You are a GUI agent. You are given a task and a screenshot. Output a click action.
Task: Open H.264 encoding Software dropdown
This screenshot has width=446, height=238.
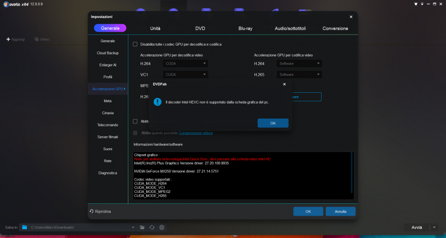coord(299,63)
